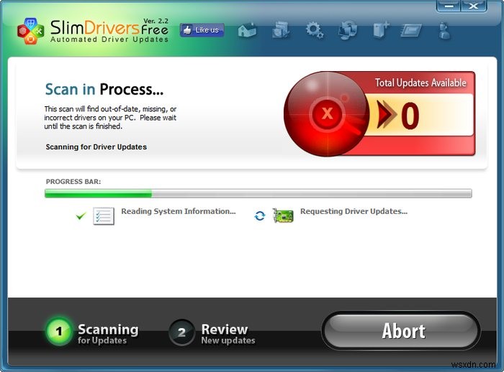Click the red arrow beside the updates count
The width and height of the screenshot is (504, 372).
[385, 115]
